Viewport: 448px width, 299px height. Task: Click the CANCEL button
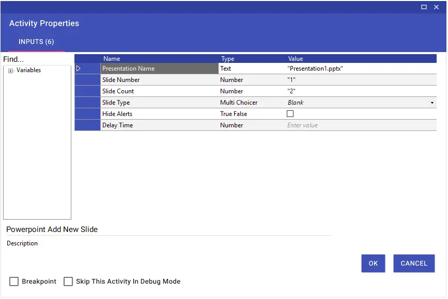click(x=414, y=263)
